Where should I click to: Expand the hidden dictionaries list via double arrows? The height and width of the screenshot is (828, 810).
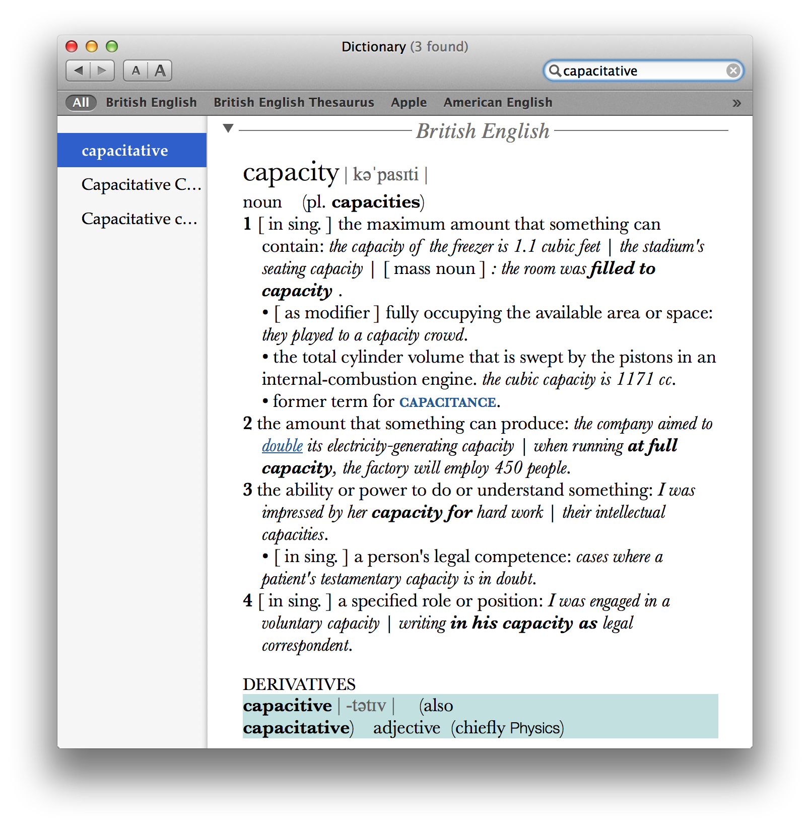(737, 102)
